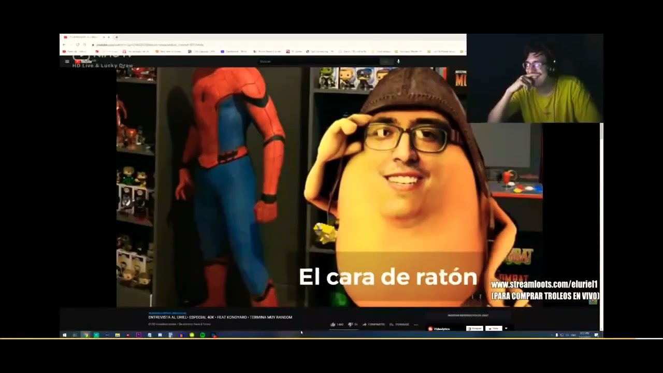The image size is (663, 373).
Task: Open the three-dots more actions menu
Action: coord(416,325)
